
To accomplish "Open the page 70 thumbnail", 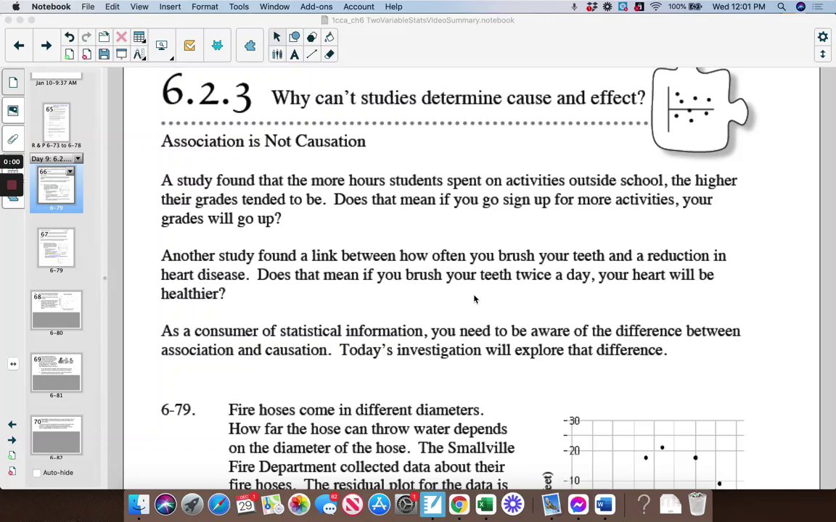I will [x=57, y=435].
